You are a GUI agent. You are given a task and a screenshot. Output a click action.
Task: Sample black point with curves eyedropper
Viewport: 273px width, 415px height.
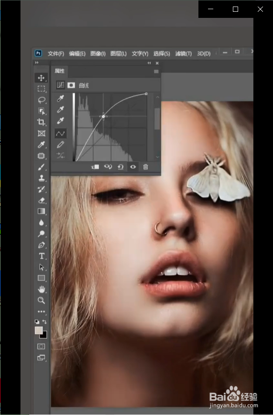60,99
